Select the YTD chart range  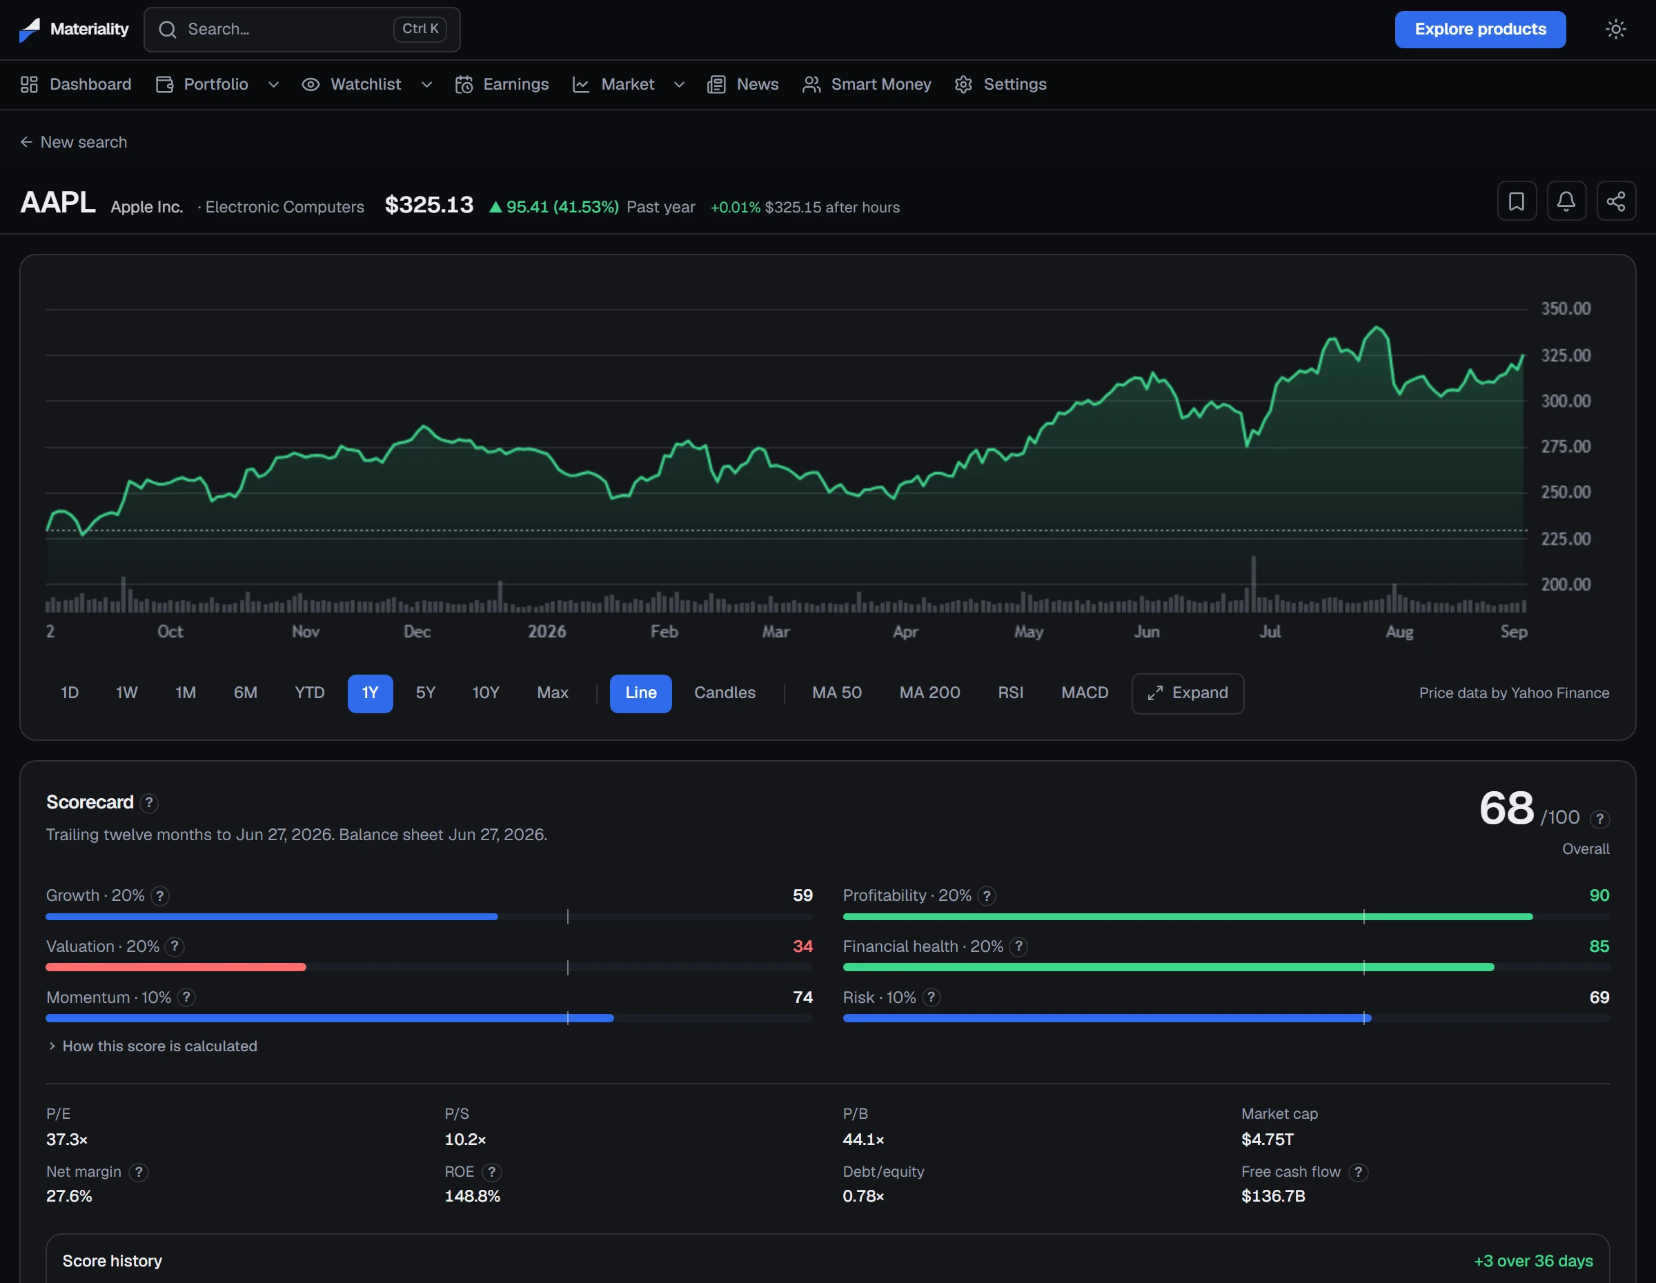point(309,693)
